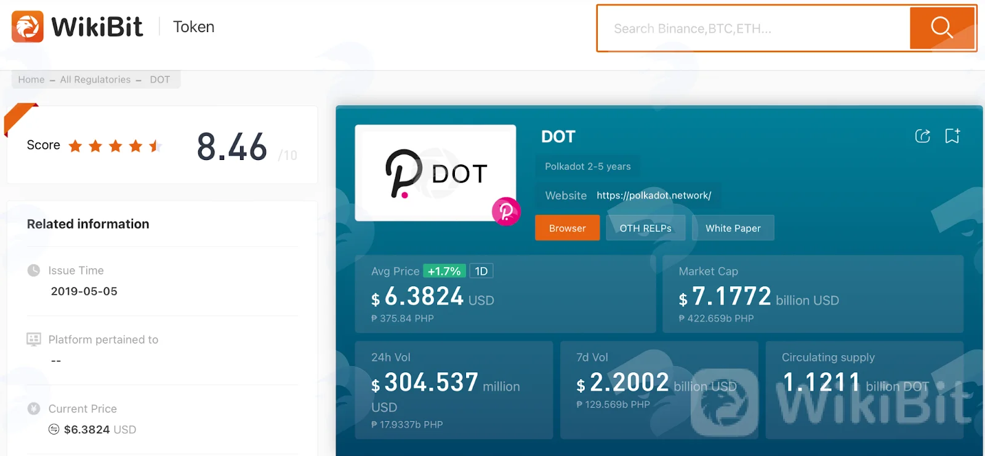
Task: Open All Regulatories breadcrumb
Action: [95, 79]
